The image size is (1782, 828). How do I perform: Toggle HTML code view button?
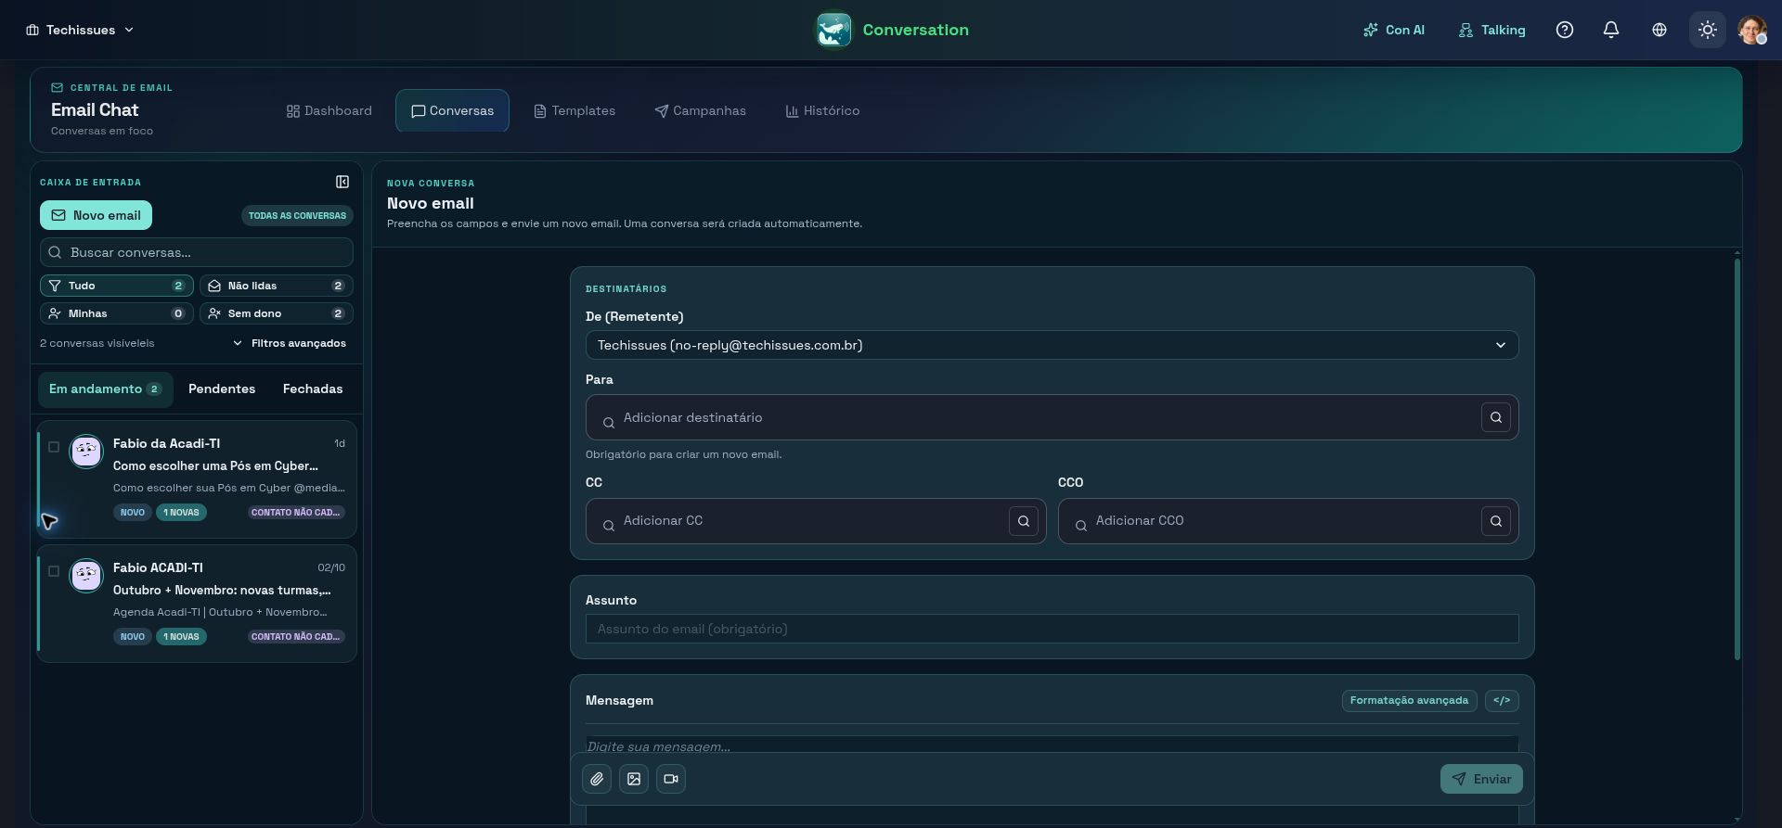click(1502, 701)
